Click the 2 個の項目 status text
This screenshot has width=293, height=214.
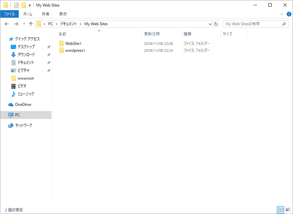(x=14, y=210)
